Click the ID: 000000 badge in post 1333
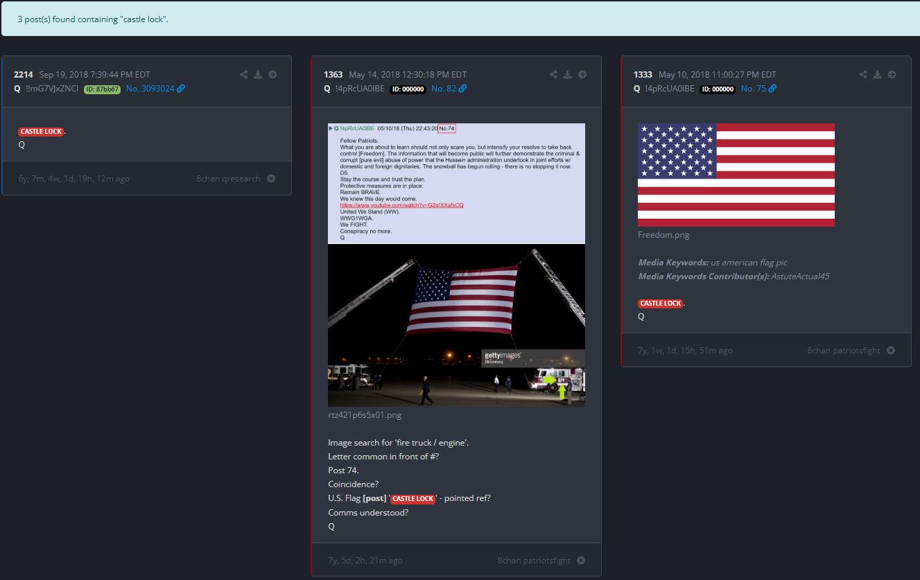 point(718,89)
